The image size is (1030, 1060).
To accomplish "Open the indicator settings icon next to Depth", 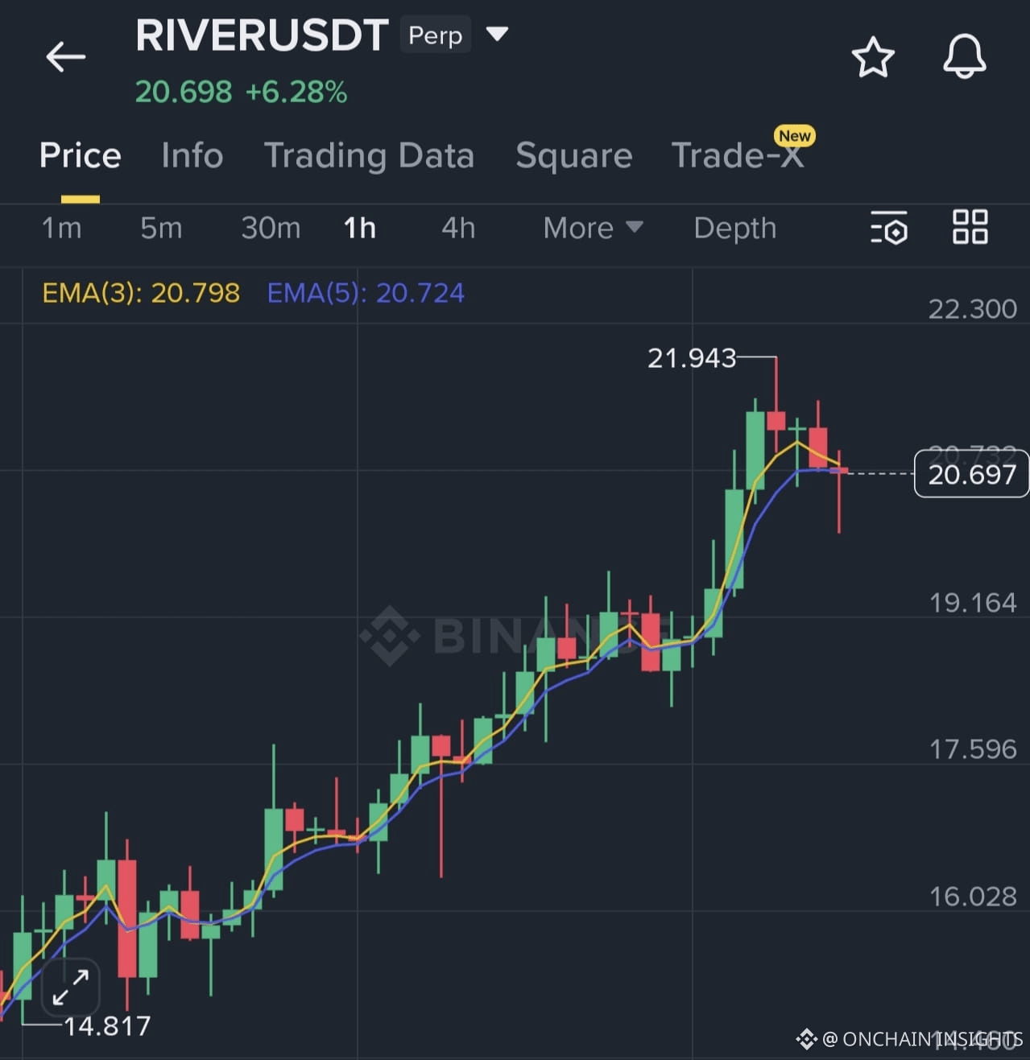I will tap(889, 229).
